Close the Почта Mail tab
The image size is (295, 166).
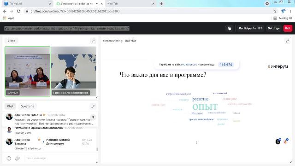[50, 4]
